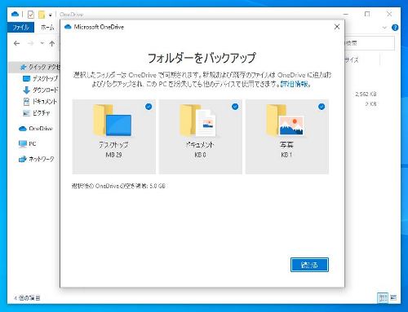Go up one level with up arrow

point(52,43)
